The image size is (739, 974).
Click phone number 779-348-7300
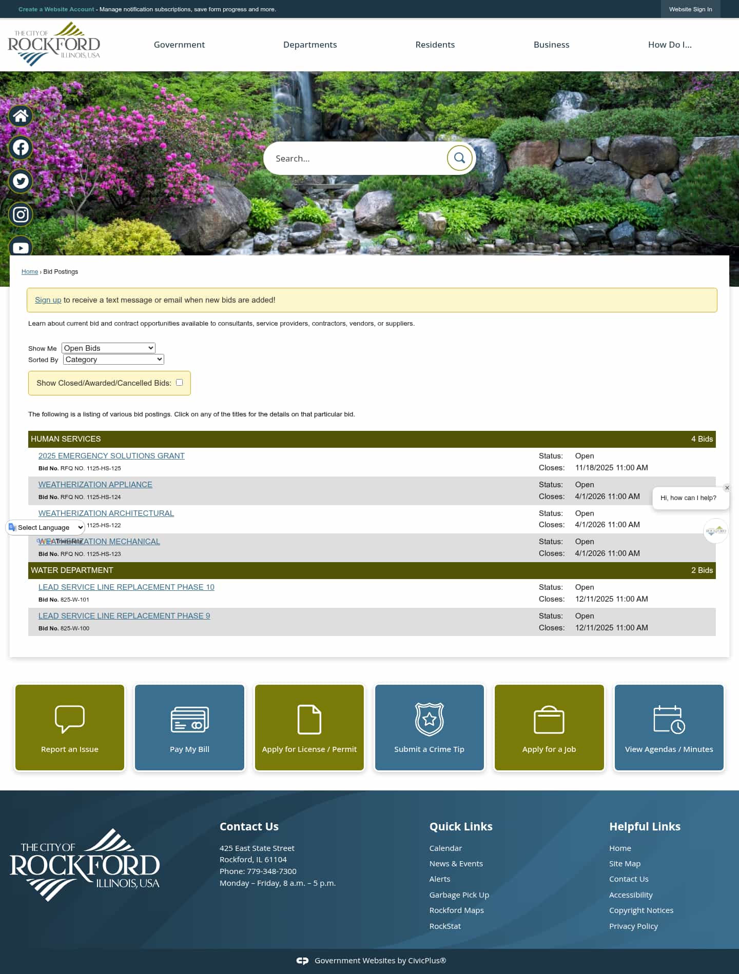[271, 871]
